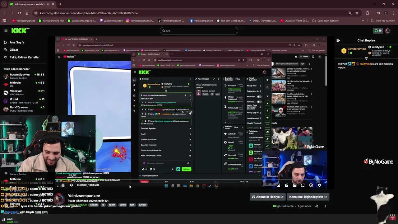Click the SemdorePrime name in the chat leaderboard
This screenshot has width=398, height=224.
coord(357,49)
